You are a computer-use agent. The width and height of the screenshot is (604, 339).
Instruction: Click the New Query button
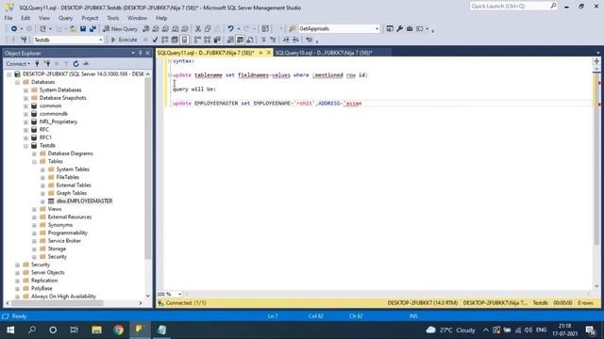point(120,29)
